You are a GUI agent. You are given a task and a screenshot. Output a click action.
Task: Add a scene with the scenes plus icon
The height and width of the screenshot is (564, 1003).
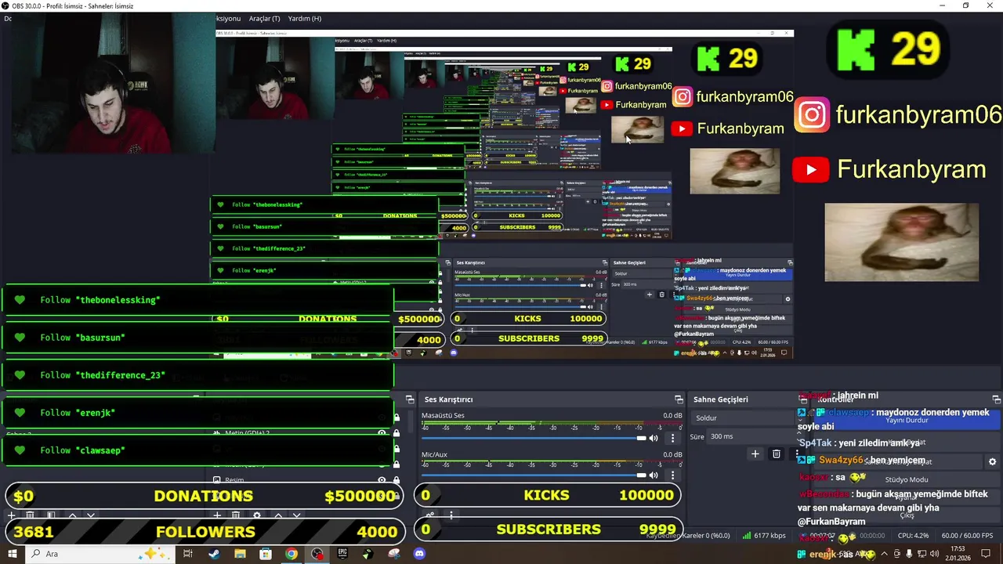11,515
